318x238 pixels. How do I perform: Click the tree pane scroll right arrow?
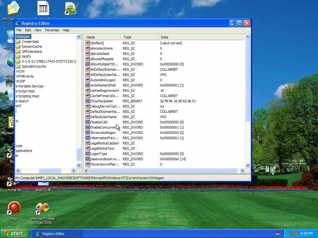click(73, 171)
